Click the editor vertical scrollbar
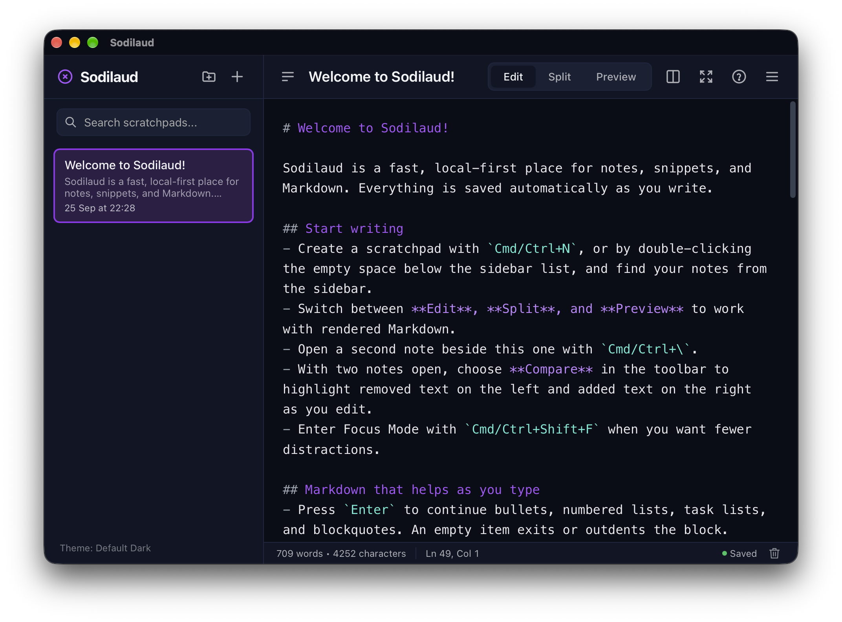The width and height of the screenshot is (842, 622). [x=793, y=150]
